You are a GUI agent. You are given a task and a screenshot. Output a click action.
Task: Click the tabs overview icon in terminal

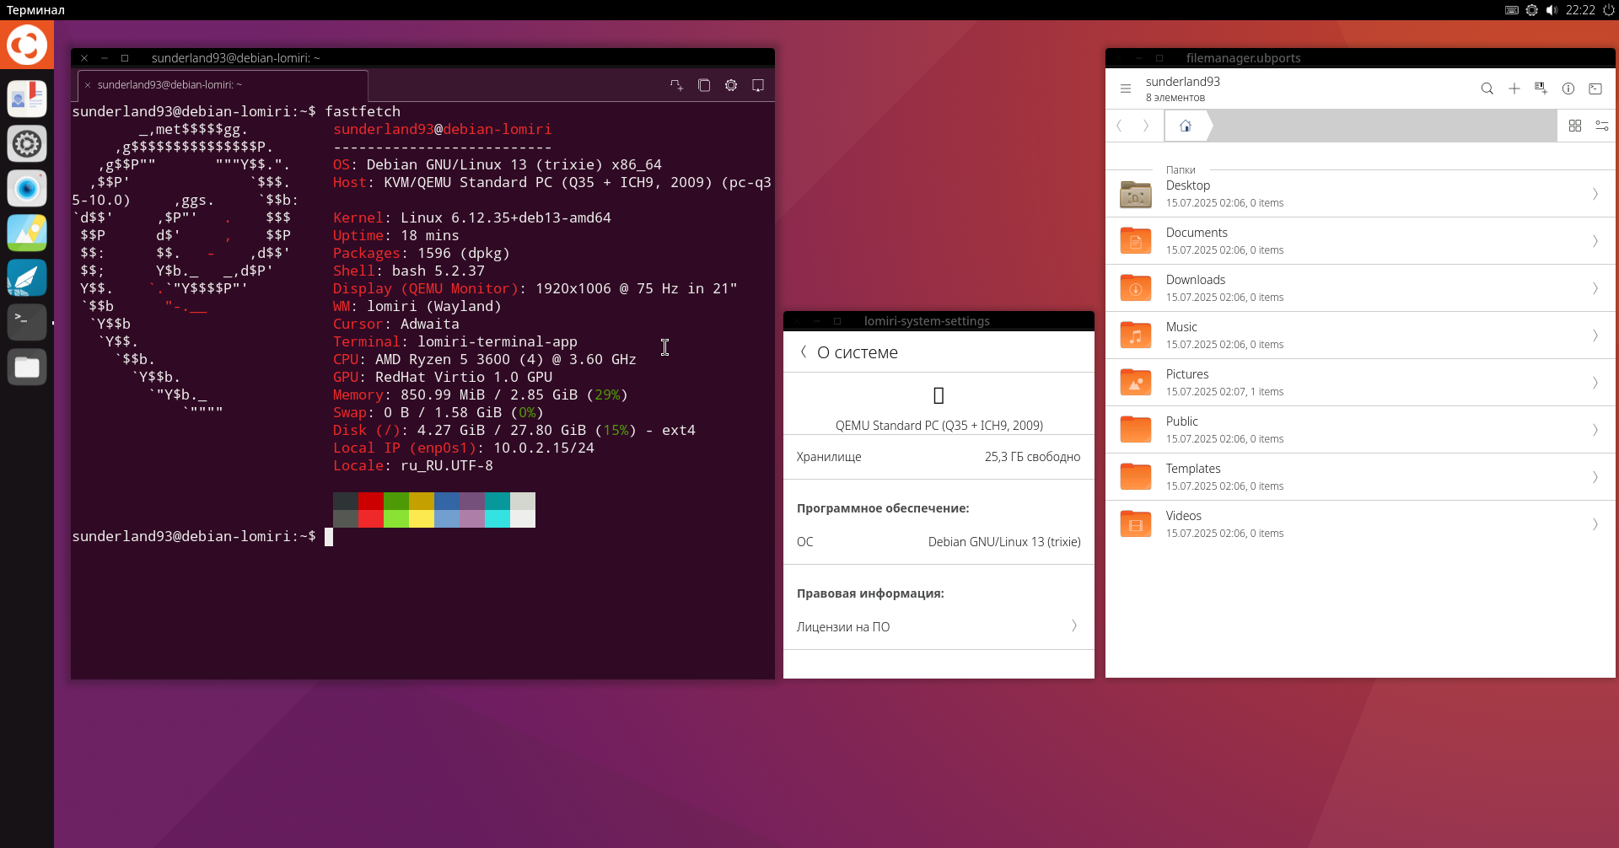tap(704, 85)
